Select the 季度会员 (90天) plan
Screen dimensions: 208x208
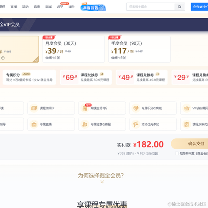point(140,49)
